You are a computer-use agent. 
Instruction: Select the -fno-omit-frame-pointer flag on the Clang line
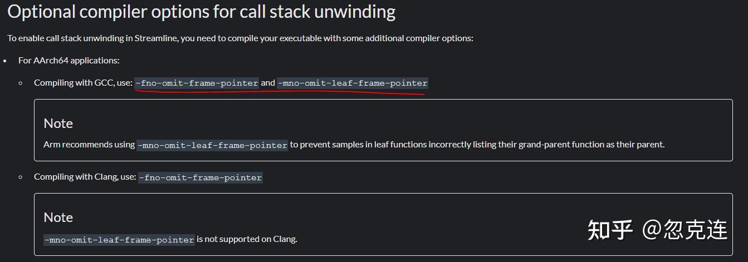(x=201, y=177)
